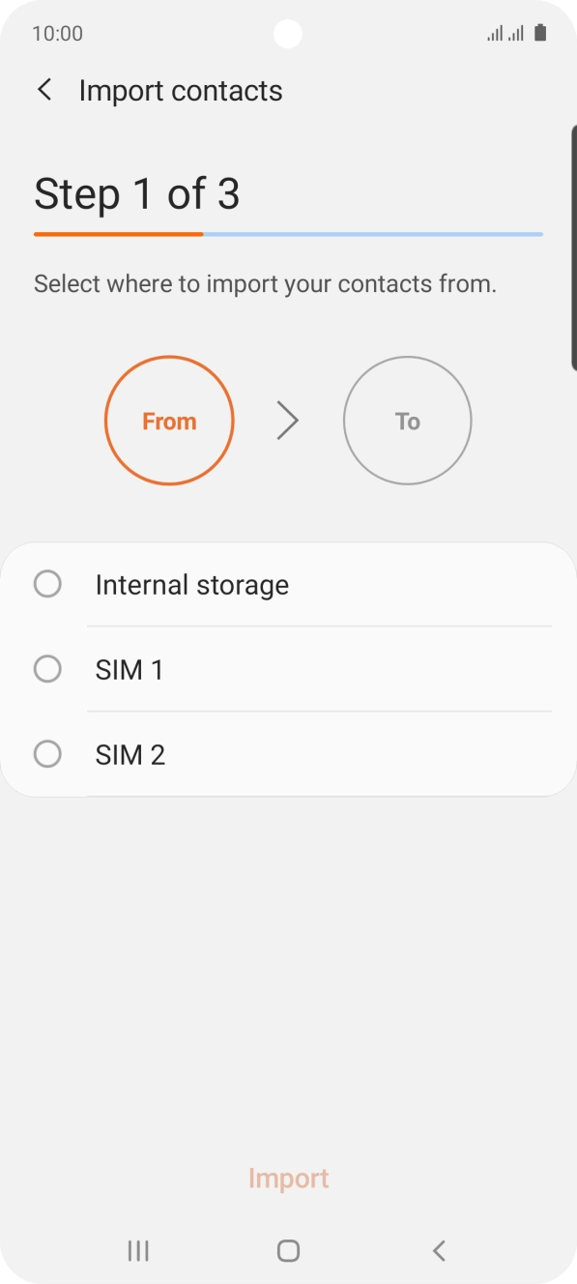577x1284 pixels.
Task: Choose SIM 1 as the source
Action: (47, 669)
